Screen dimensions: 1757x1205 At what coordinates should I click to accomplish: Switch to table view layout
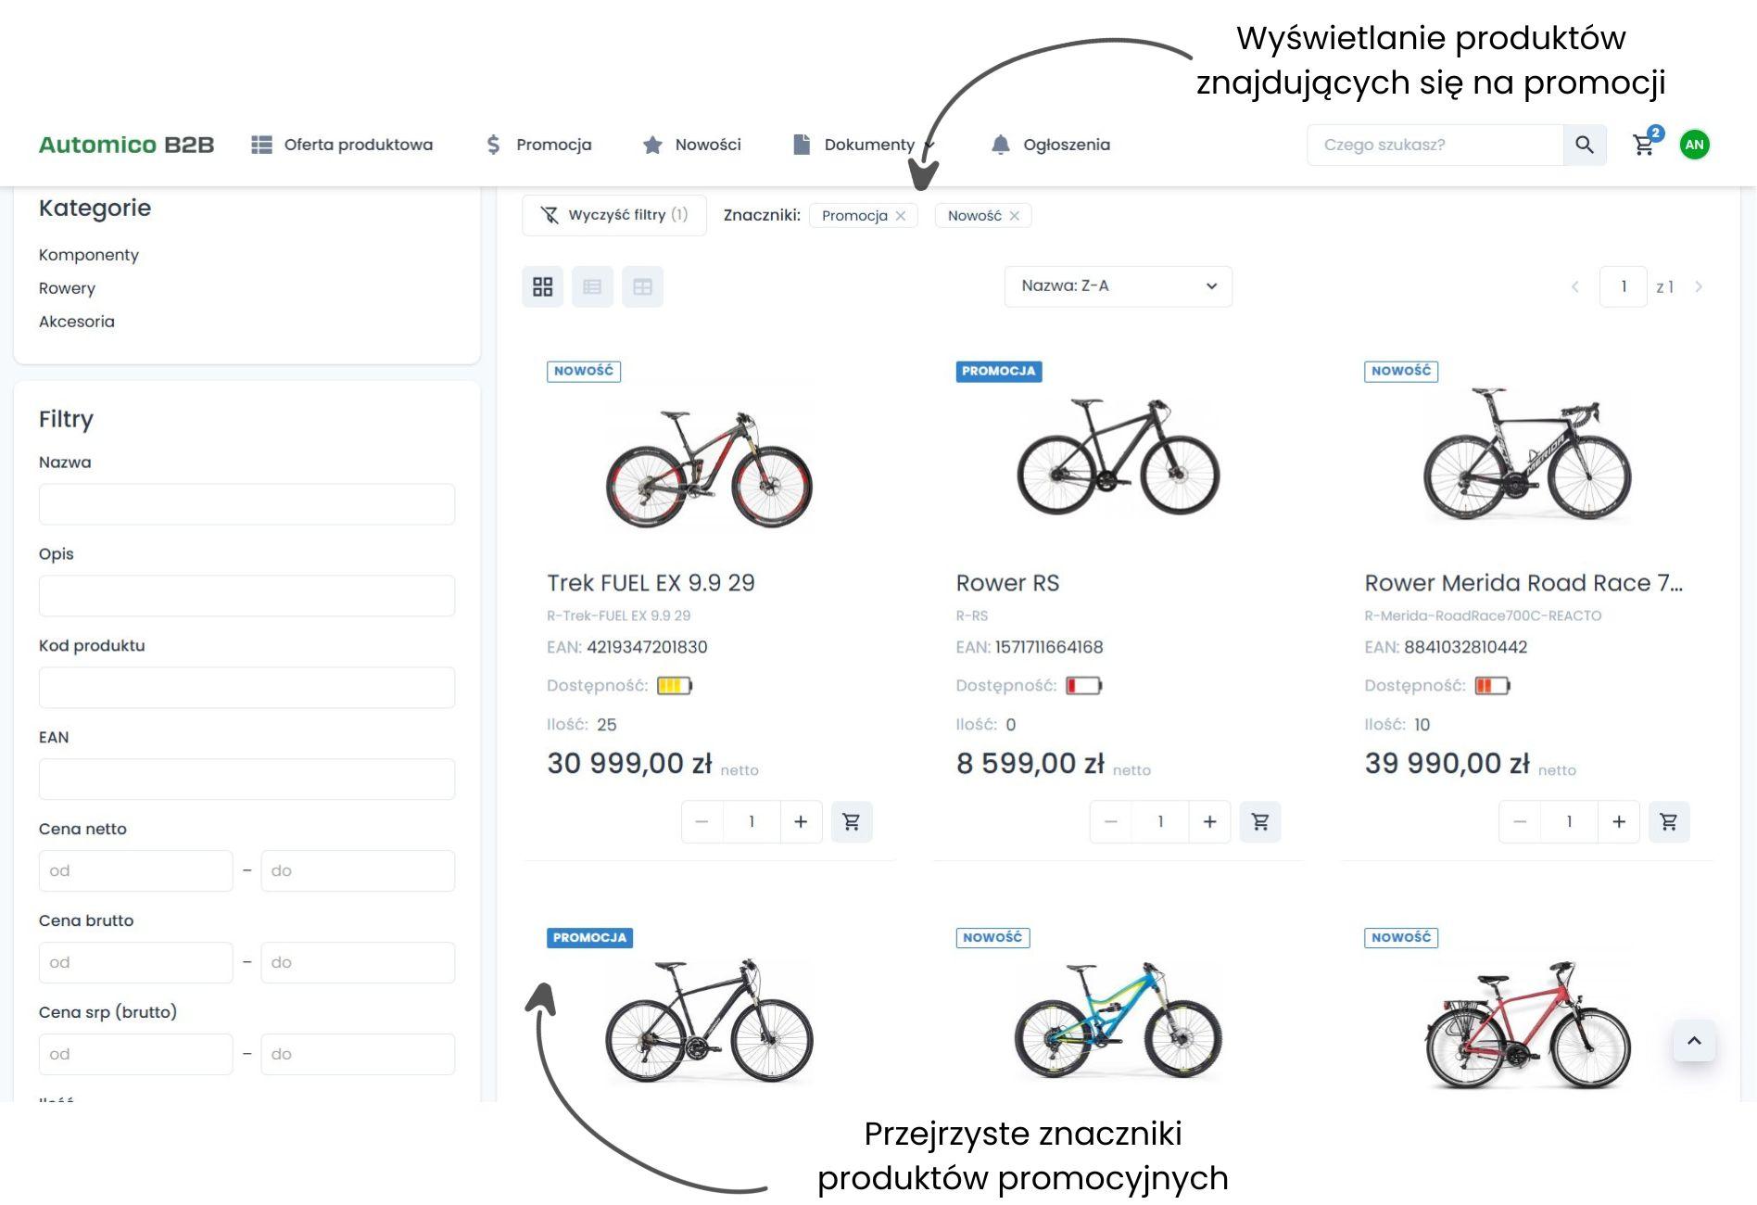click(642, 286)
